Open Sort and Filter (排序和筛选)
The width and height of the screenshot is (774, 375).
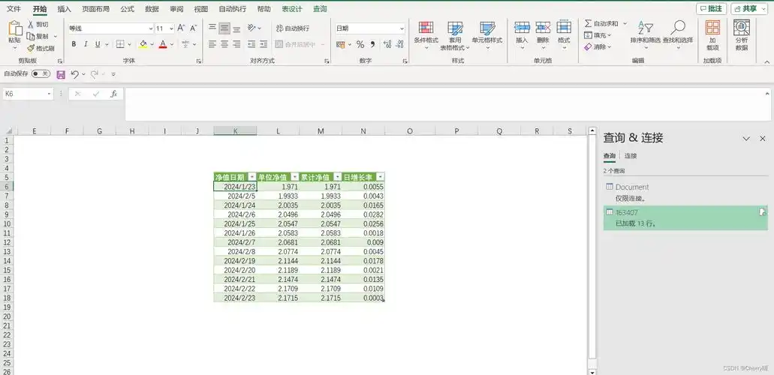pyautogui.click(x=645, y=35)
